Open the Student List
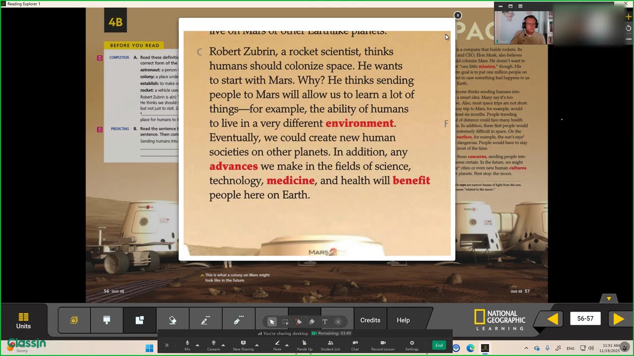Viewport: 634px width, 356px height. [330, 345]
